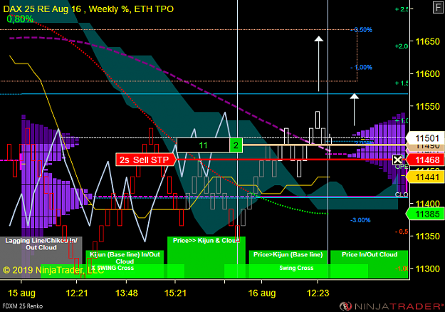The image size is (445, 312).
Task: Click the 15:21 time axis label
Action: pos(175,293)
